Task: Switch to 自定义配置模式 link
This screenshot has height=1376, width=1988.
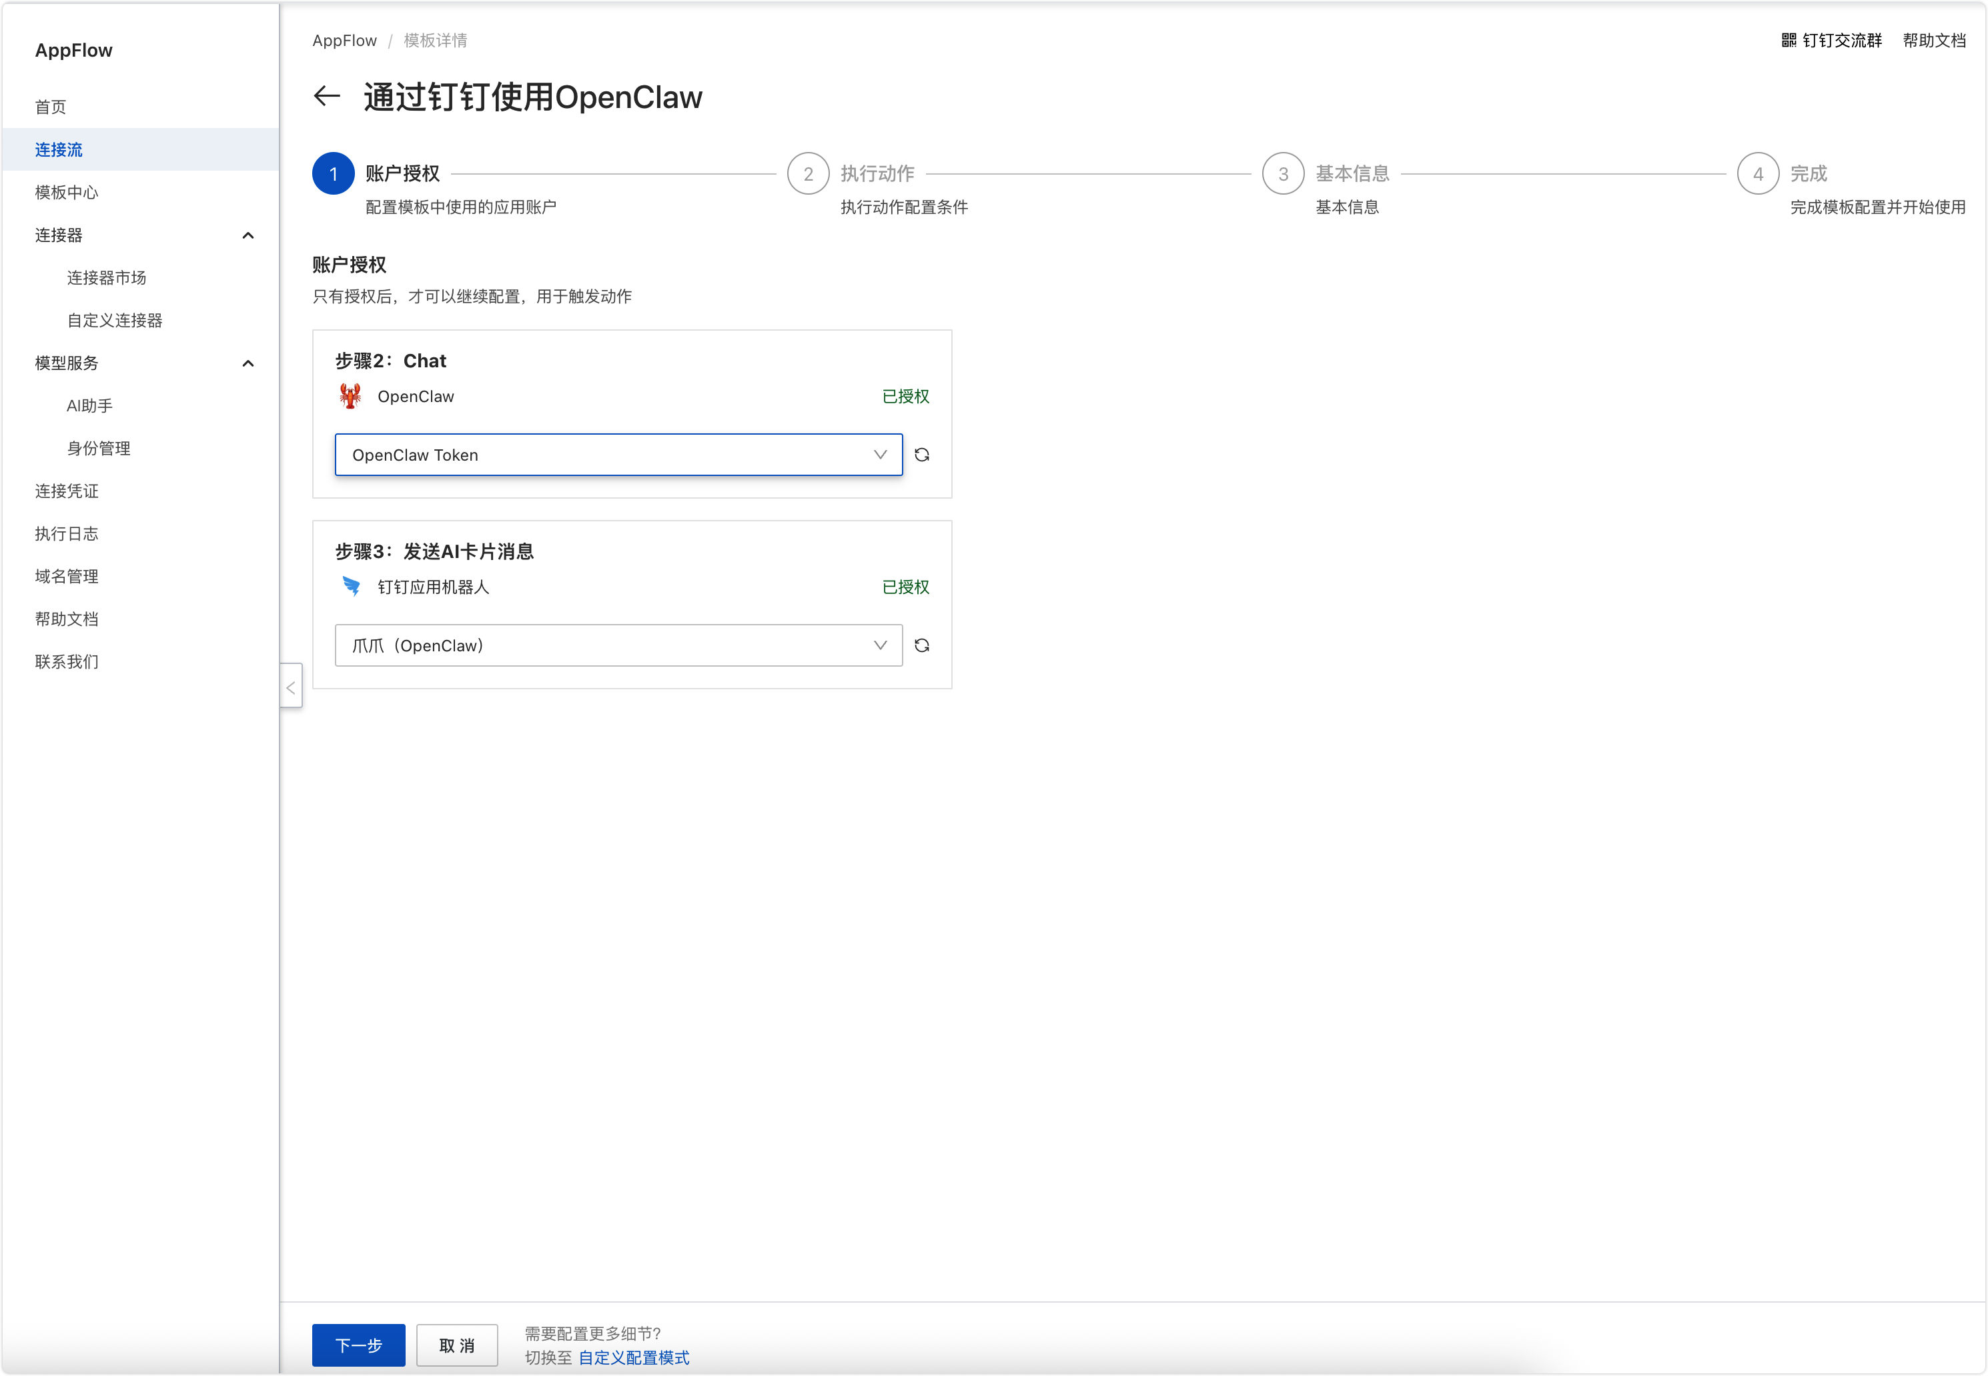Action: coord(634,1358)
